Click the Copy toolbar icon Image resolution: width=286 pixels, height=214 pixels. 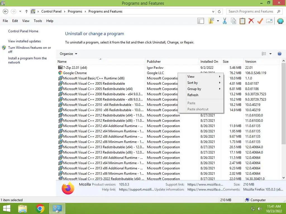click(233, 21)
